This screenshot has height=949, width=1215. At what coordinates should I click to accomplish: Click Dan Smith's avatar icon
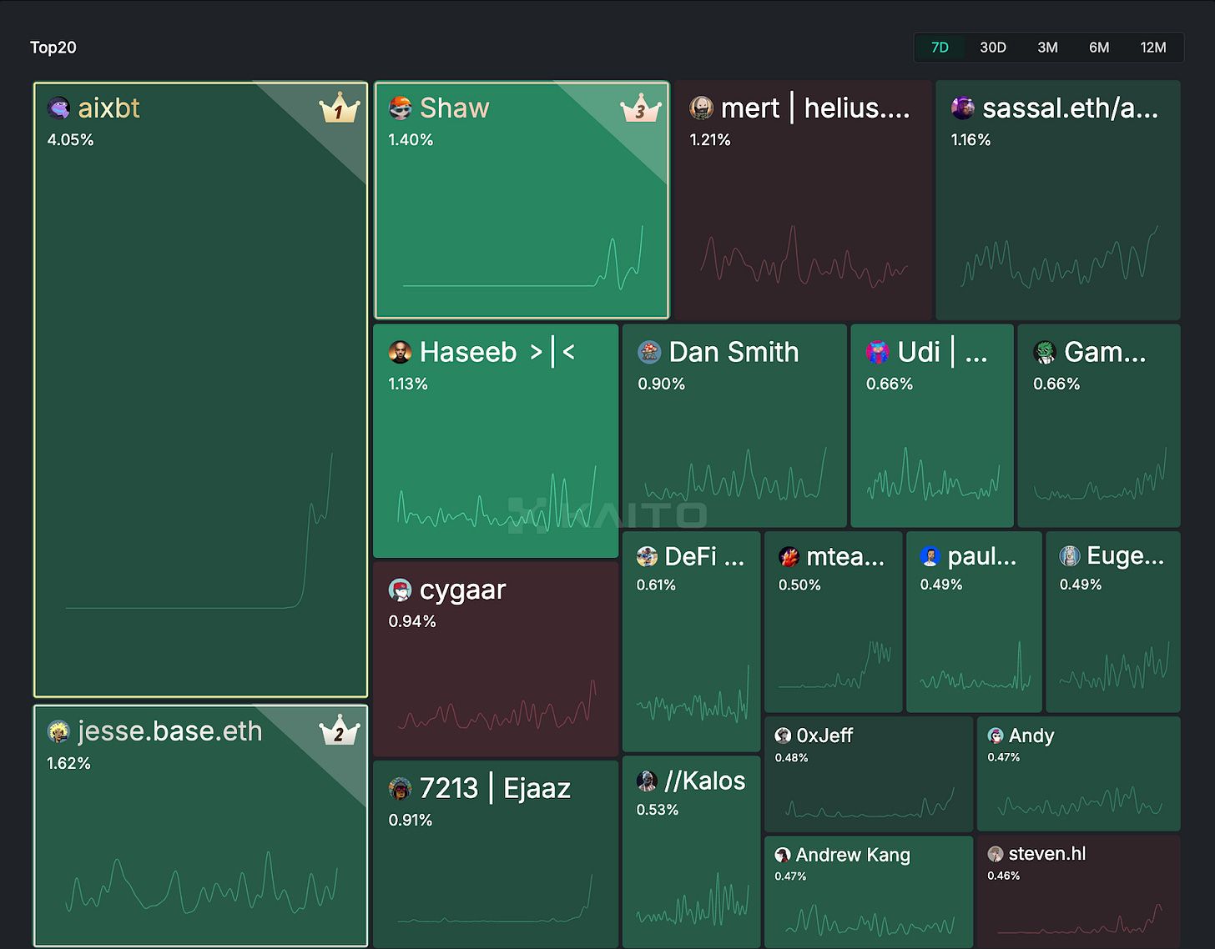coord(649,352)
